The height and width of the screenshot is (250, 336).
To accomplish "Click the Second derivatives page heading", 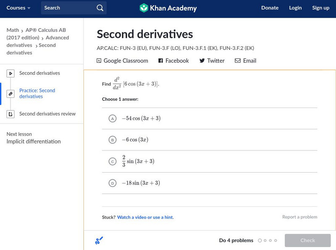I will tap(145, 34).
